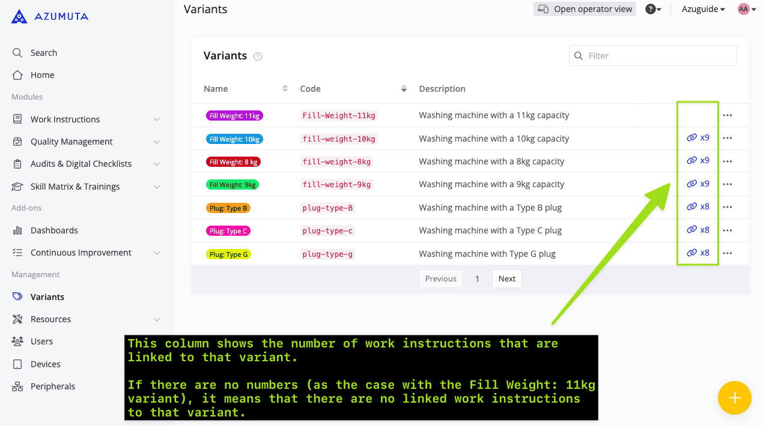Sort variants by the Name column
The width and height of the screenshot is (763, 426).
(x=284, y=89)
